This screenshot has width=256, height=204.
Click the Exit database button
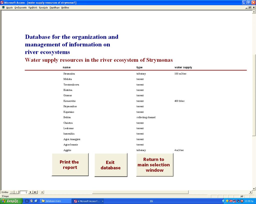111,165
